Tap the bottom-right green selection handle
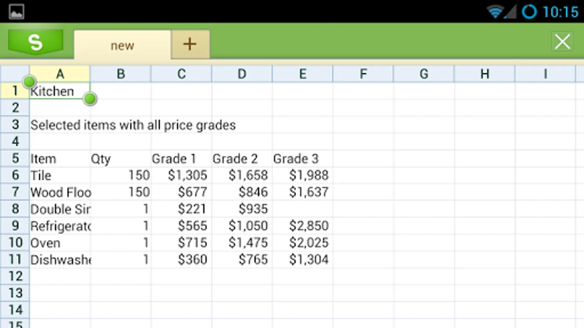The height and width of the screenshot is (328, 584). tap(90, 99)
